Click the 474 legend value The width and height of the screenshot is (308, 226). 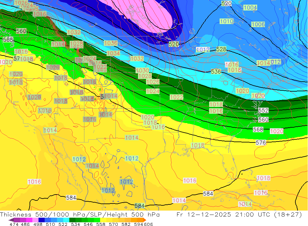pyautogui.click(x=14, y=224)
